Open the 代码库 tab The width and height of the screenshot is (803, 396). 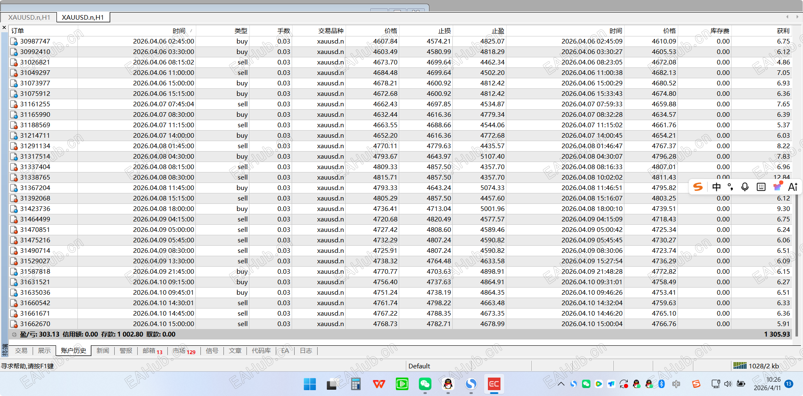[261, 351]
